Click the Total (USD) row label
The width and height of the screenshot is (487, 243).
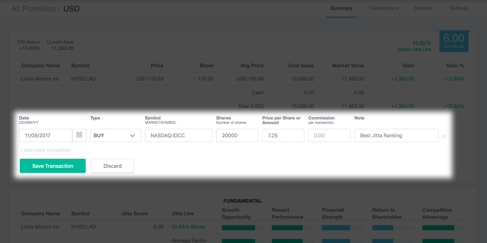(251, 106)
